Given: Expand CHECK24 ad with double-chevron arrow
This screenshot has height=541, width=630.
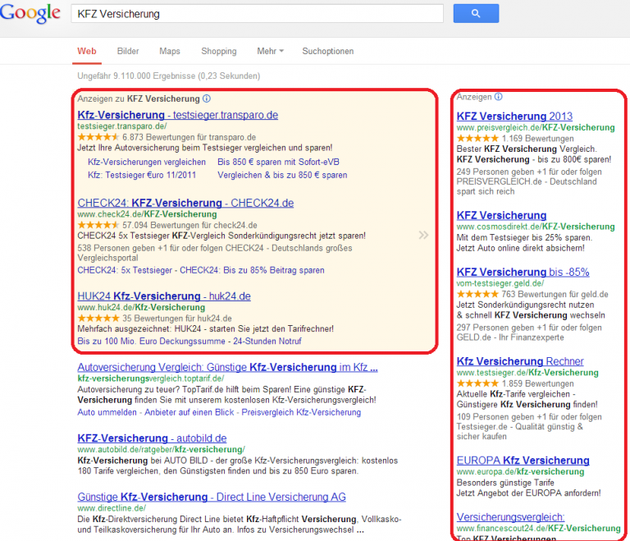Looking at the screenshot, I should [423, 235].
